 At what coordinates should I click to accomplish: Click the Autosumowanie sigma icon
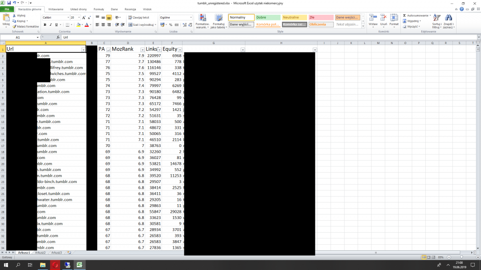(x=404, y=16)
